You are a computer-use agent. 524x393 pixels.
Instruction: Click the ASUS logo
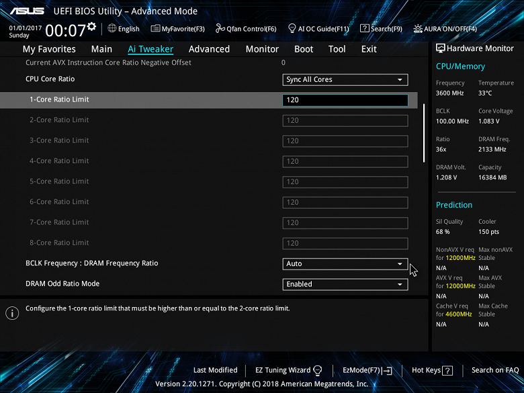pyautogui.click(x=27, y=11)
